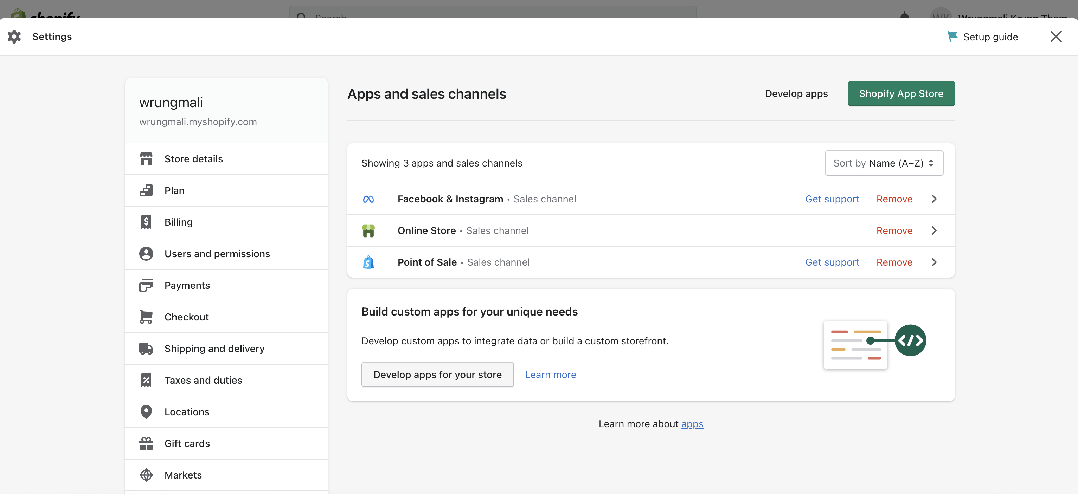Open Shipping and delivery settings
This screenshot has width=1078, height=494.
point(226,349)
